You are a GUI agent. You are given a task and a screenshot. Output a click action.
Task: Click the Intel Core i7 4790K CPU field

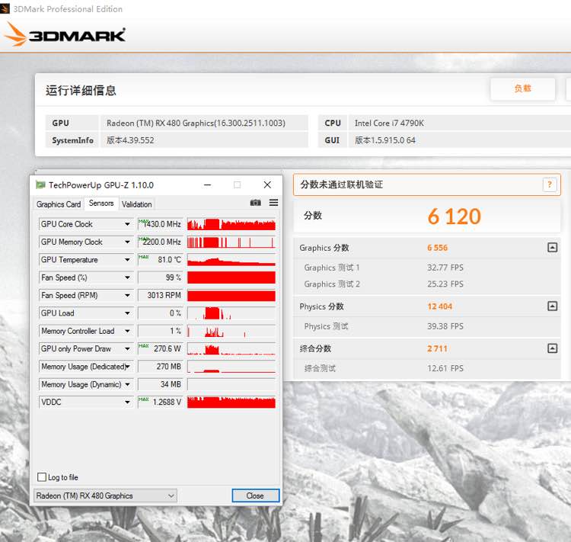pos(460,123)
